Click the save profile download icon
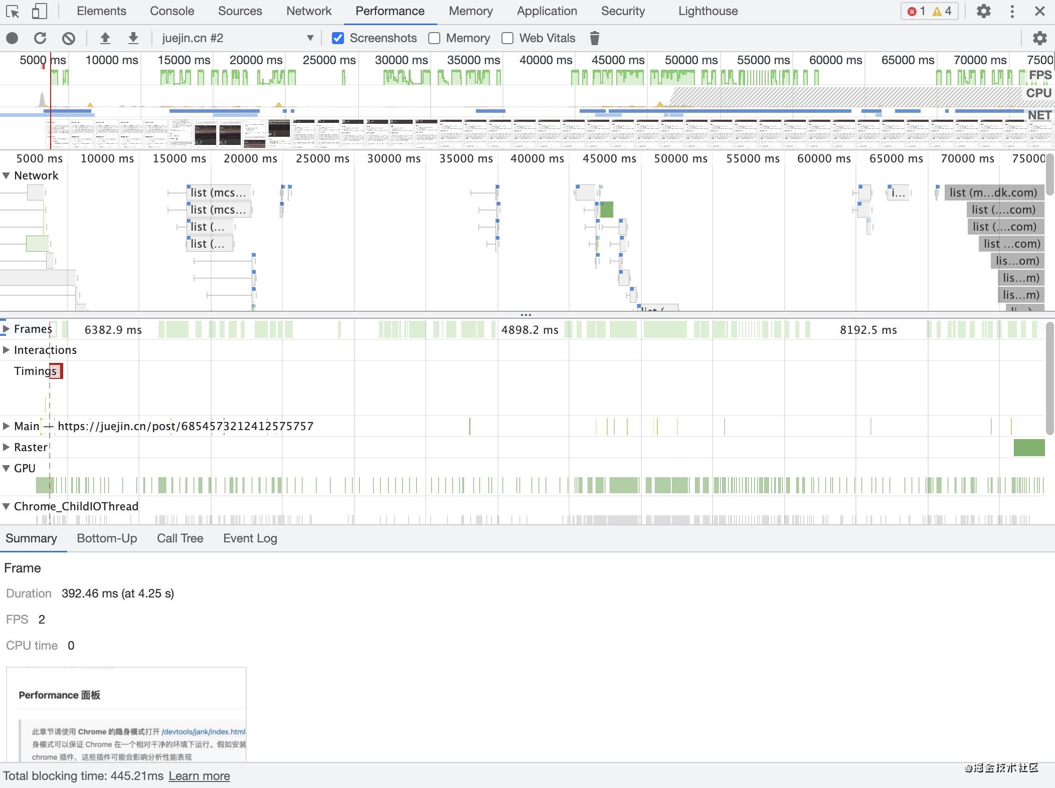 pos(133,38)
